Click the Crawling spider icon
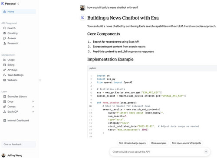The image size is (217, 158). pyautogui.click(x=4, y=33)
